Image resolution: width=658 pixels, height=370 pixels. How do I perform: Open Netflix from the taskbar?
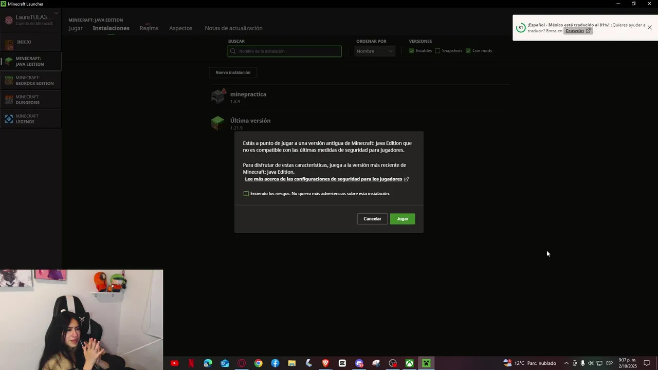pos(191,363)
